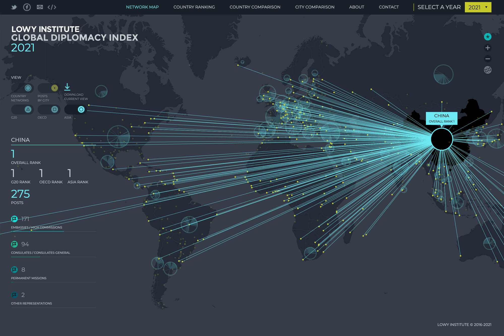Open the Country Comparison page

point(255,7)
